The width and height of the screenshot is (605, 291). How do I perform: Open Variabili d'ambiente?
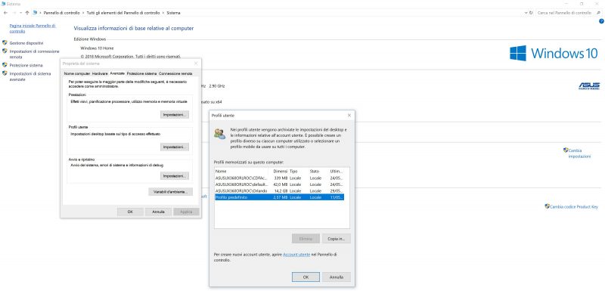[x=171, y=191]
